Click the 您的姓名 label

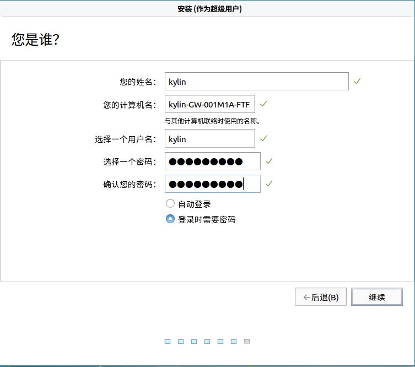coord(138,82)
